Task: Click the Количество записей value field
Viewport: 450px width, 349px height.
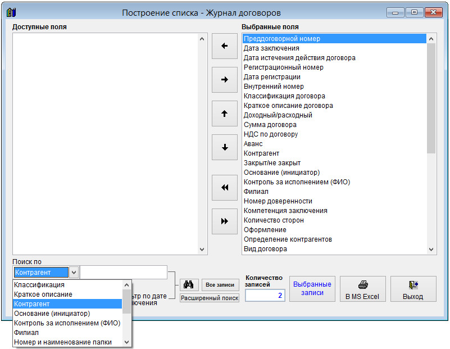Action: point(265,296)
